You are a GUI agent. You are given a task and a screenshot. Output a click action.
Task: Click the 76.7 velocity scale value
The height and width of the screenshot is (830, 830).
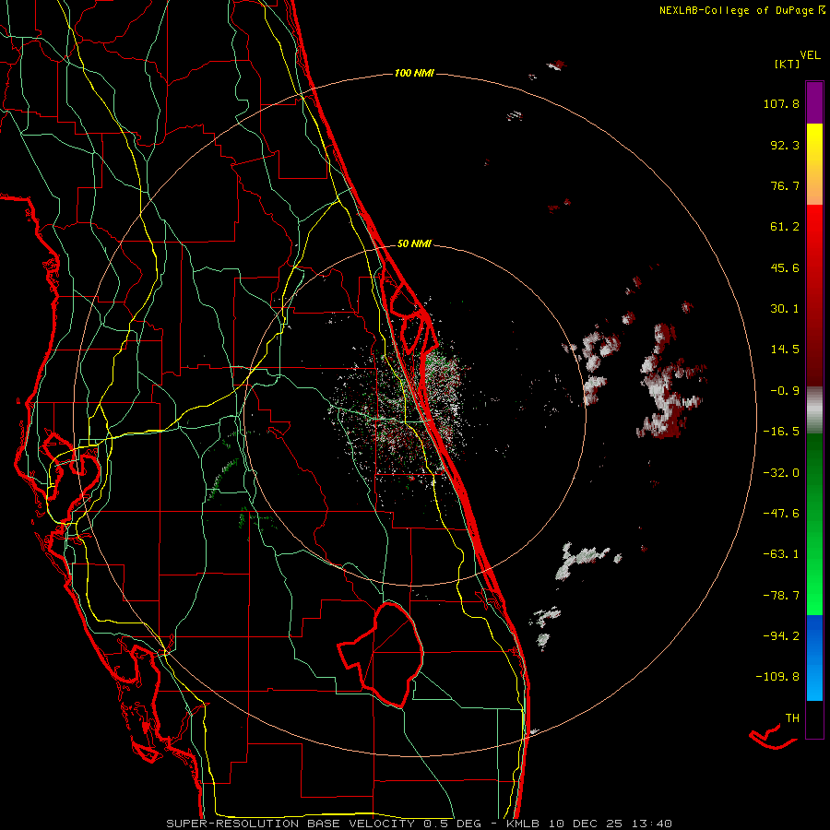point(785,185)
